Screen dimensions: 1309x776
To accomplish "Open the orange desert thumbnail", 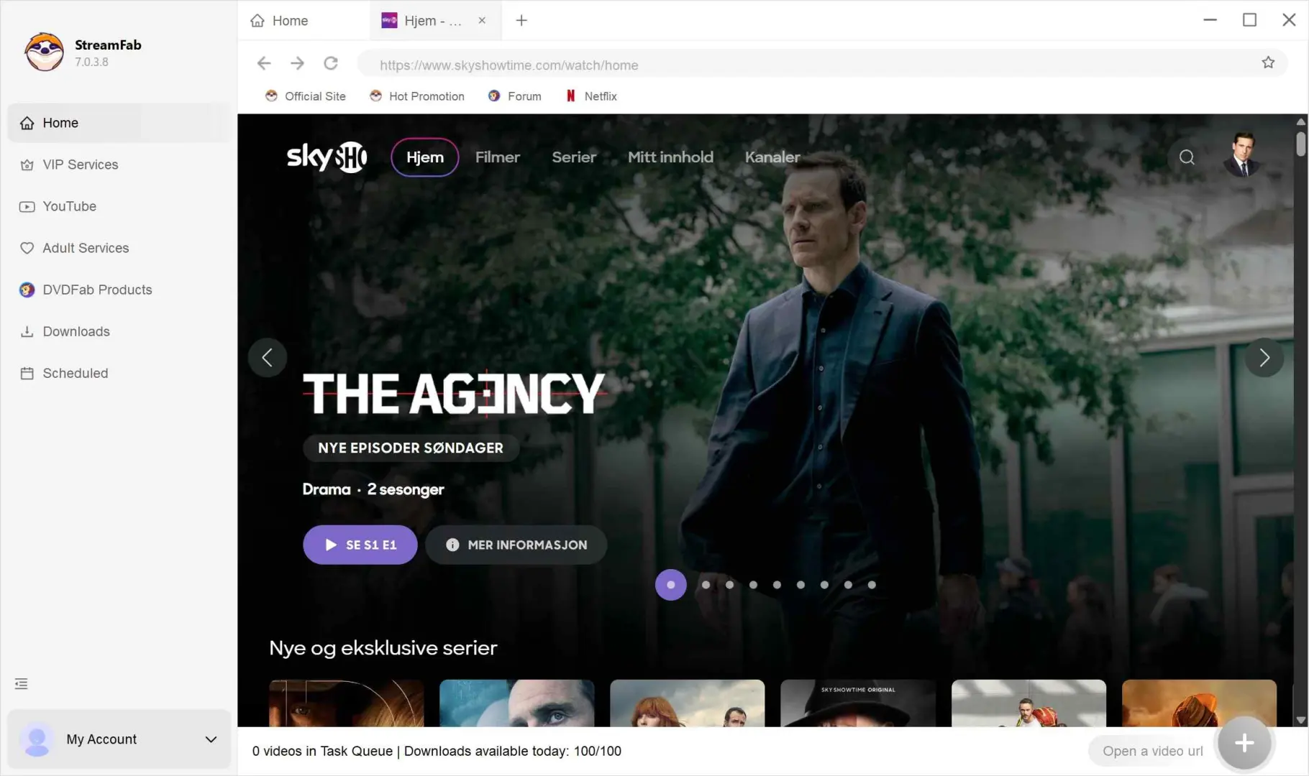I will (1199, 703).
